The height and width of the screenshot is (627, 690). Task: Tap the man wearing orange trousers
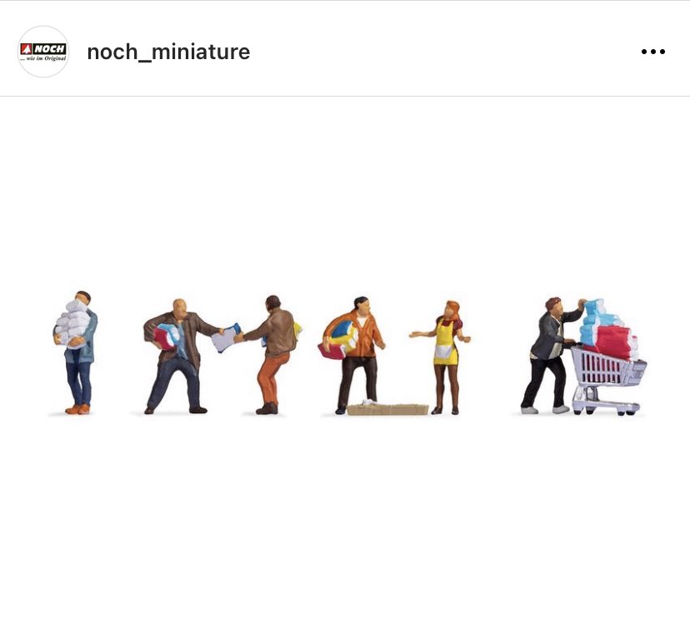point(272,355)
